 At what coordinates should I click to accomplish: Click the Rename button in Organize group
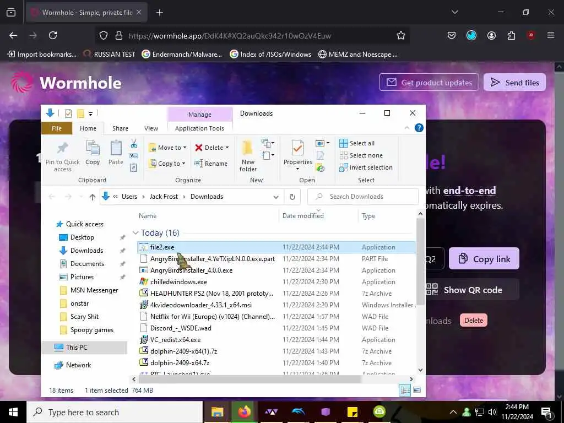point(211,163)
